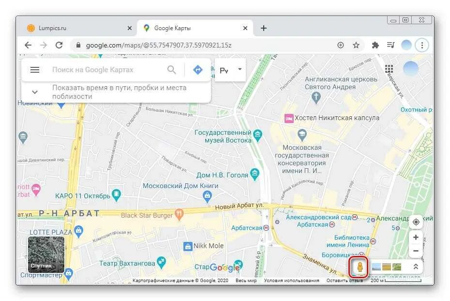The width and height of the screenshot is (450, 301).
Task: Click the Знаменка ул. street label
Action: 320,264
